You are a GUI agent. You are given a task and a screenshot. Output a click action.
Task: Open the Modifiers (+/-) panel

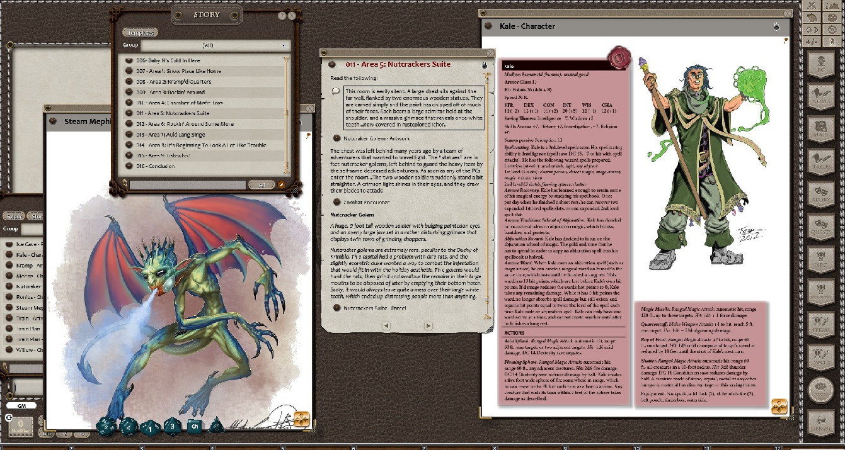tap(812, 42)
